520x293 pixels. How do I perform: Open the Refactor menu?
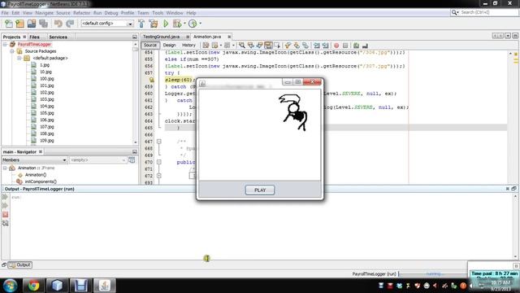(x=81, y=13)
